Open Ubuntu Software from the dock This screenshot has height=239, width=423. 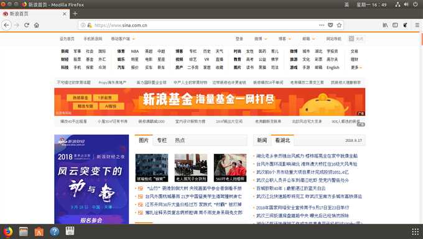pos(39,232)
